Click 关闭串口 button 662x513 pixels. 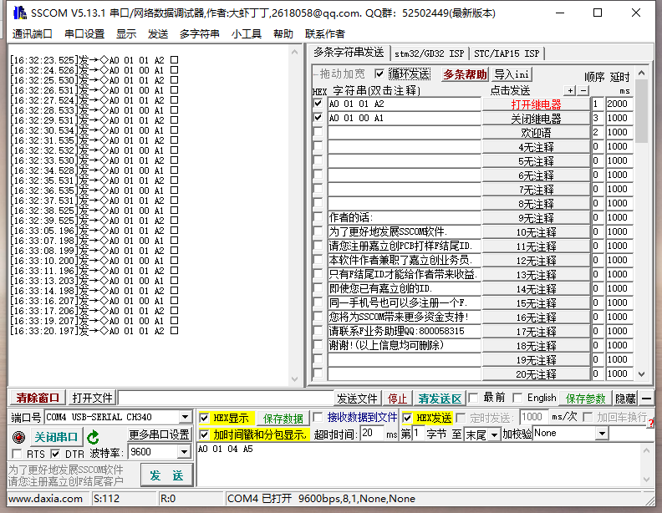pos(56,437)
